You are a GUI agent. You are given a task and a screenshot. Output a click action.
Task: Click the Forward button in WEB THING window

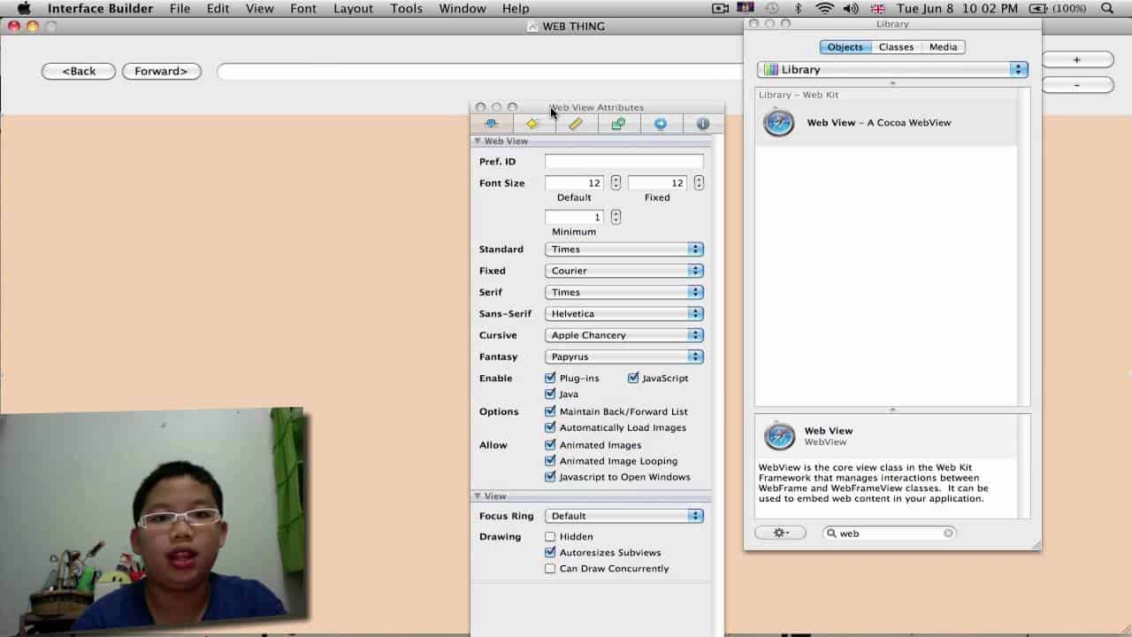click(162, 71)
